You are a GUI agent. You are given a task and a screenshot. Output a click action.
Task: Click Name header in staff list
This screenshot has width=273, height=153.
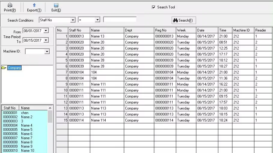click(33, 108)
